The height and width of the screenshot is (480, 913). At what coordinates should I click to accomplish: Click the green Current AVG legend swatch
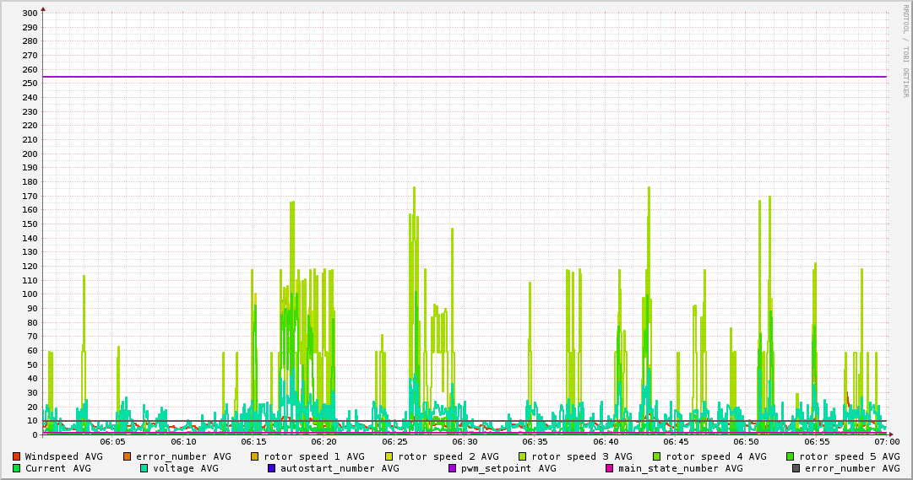click(x=16, y=468)
